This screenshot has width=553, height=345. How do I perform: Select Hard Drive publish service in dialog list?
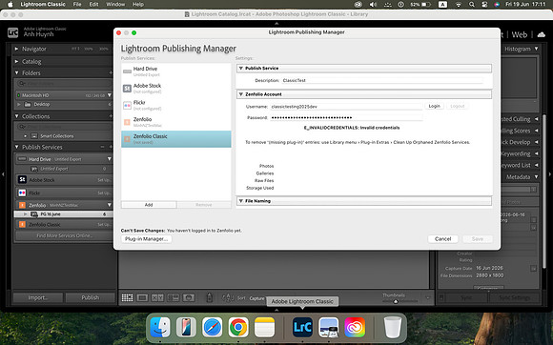[176, 71]
